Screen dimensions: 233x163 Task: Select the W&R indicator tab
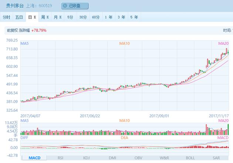pyautogui.click(x=164, y=158)
